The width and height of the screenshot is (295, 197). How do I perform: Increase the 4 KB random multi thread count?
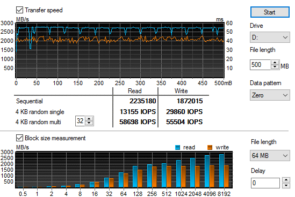(x=89, y=119)
